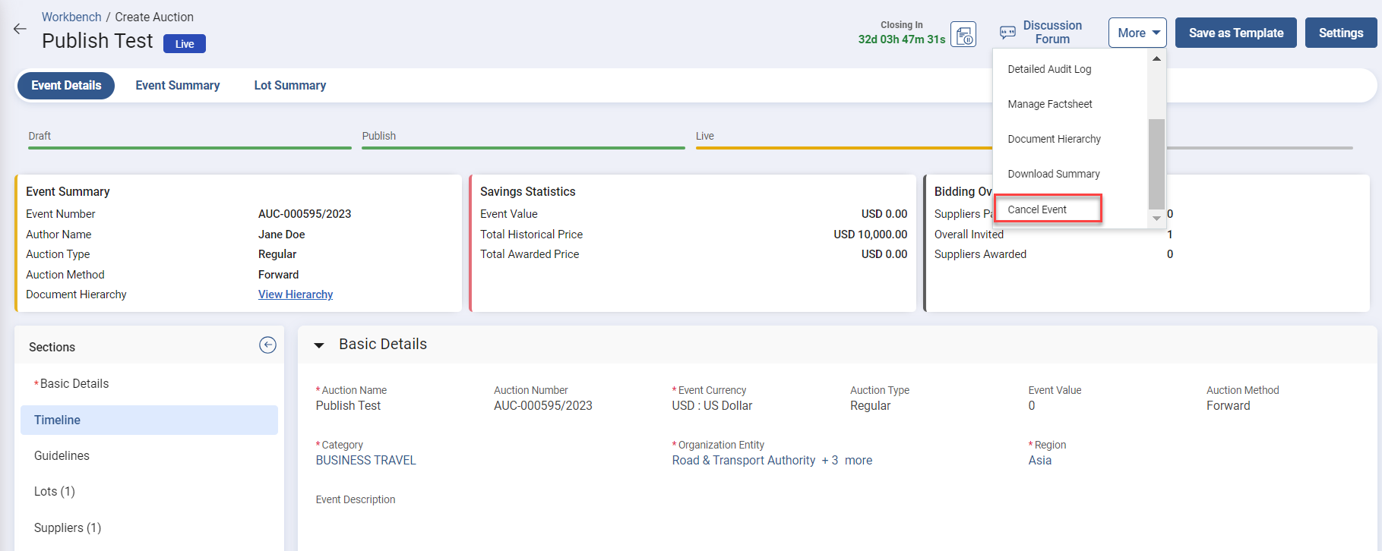Select Cancel Event from menu

1037,209
